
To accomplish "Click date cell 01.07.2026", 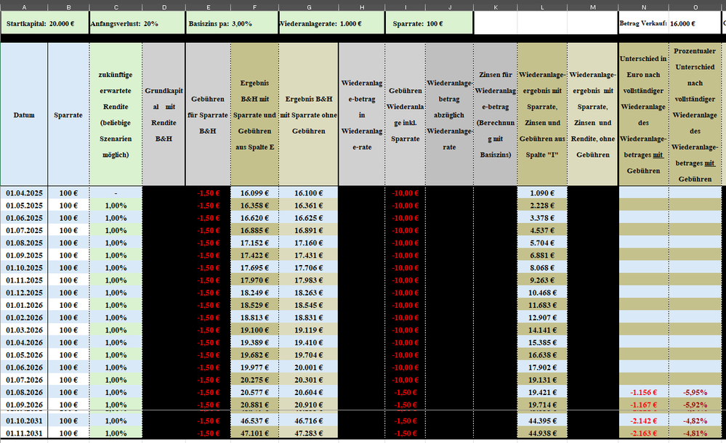I will [x=24, y=380].
